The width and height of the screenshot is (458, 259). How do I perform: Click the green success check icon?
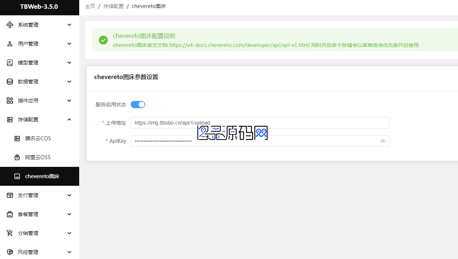pyautogui.click(x=103, y=40)
